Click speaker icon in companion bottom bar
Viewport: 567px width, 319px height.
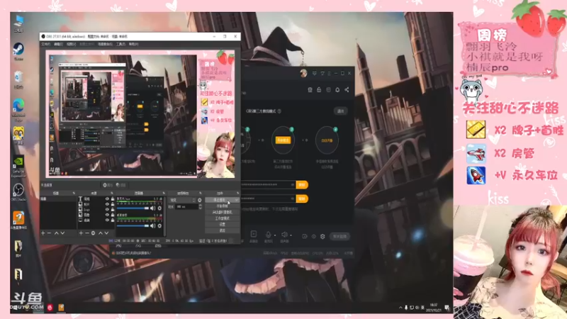[x=285, y=235]
